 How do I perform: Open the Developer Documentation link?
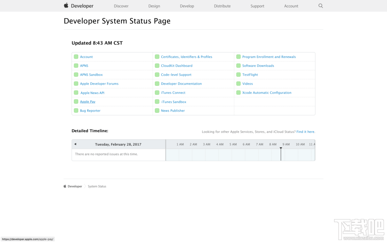coord(181,84)
